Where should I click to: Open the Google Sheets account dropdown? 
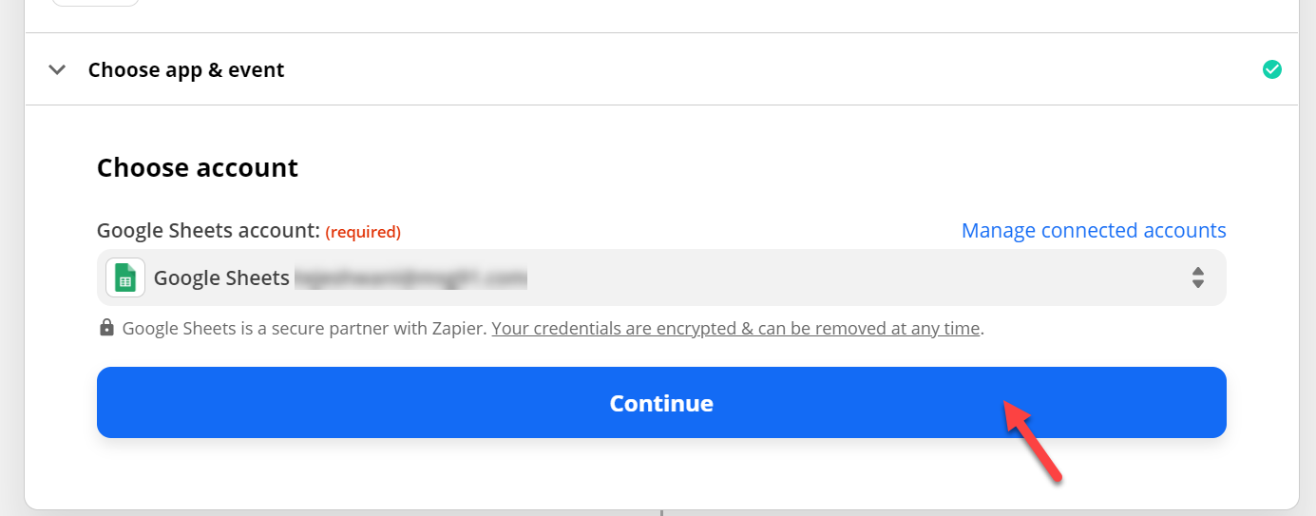661,277
